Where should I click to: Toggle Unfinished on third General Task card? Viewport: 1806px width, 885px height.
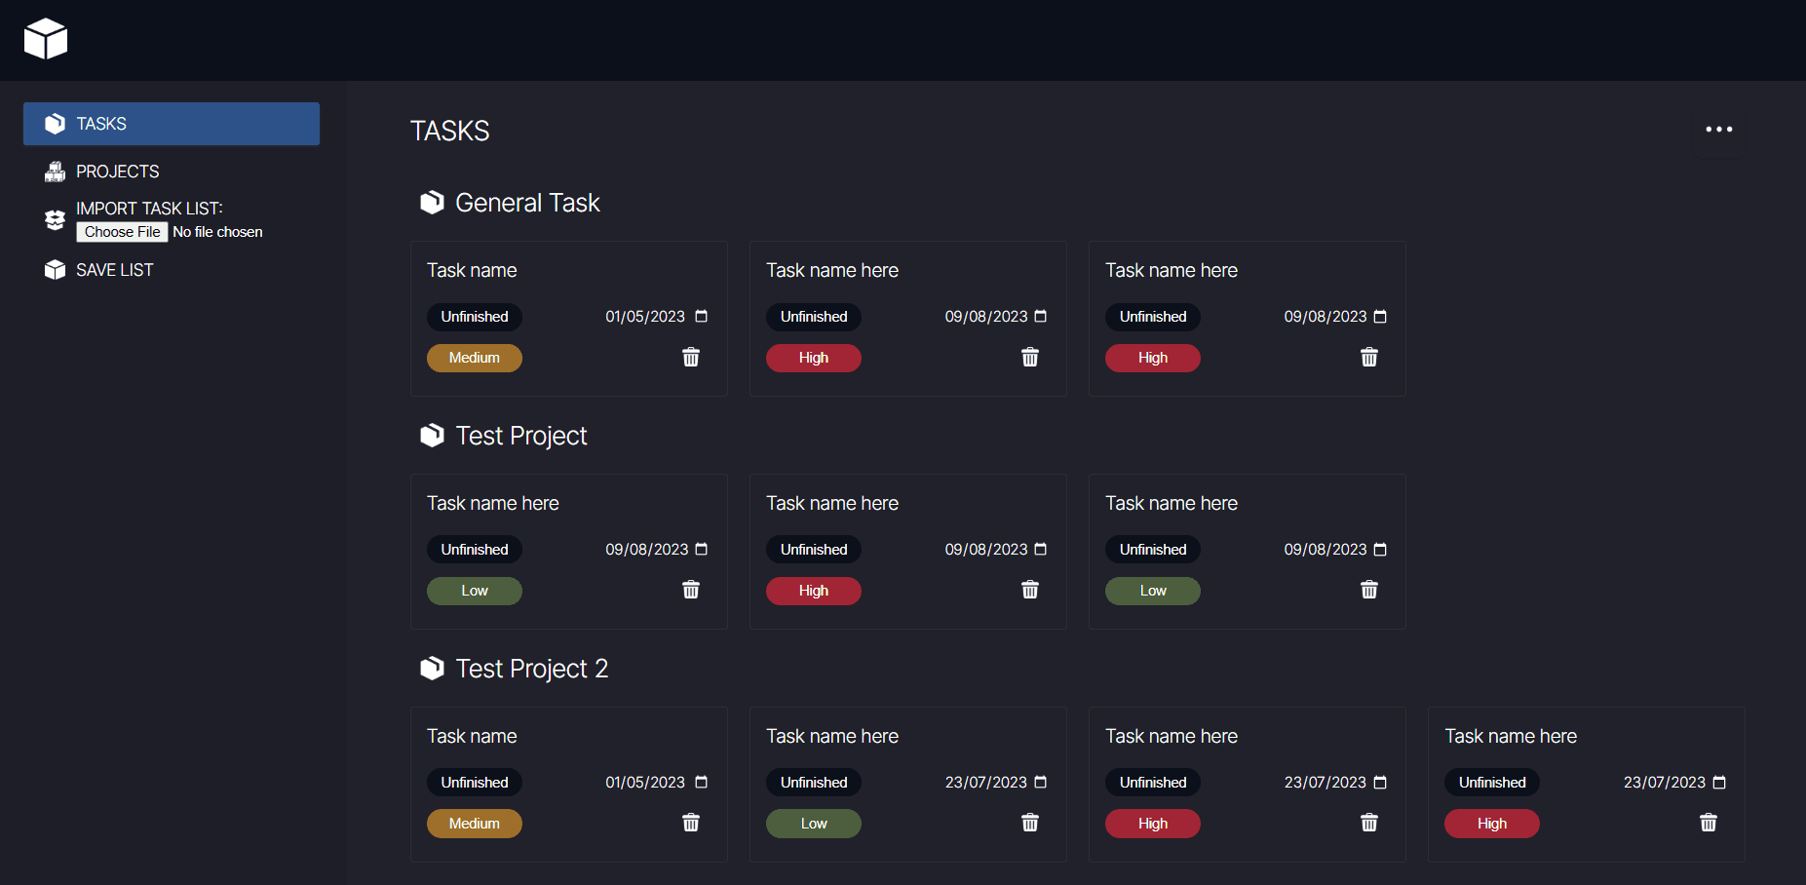1153,317
